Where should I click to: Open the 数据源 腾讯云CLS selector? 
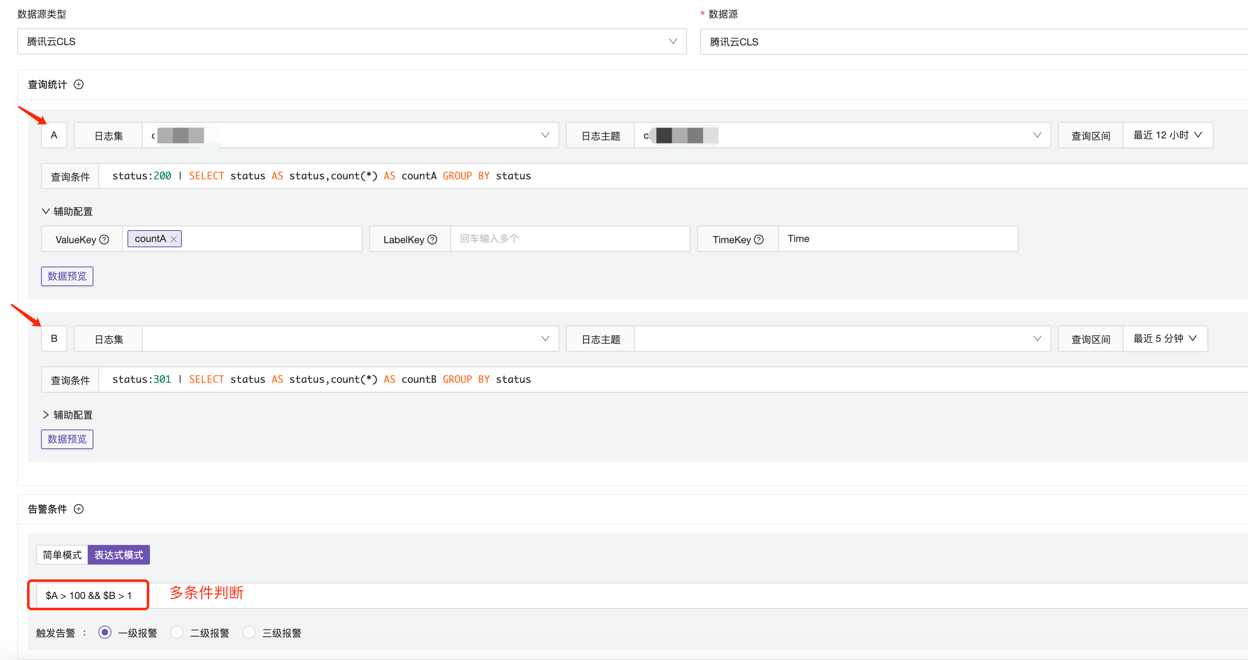974,42
